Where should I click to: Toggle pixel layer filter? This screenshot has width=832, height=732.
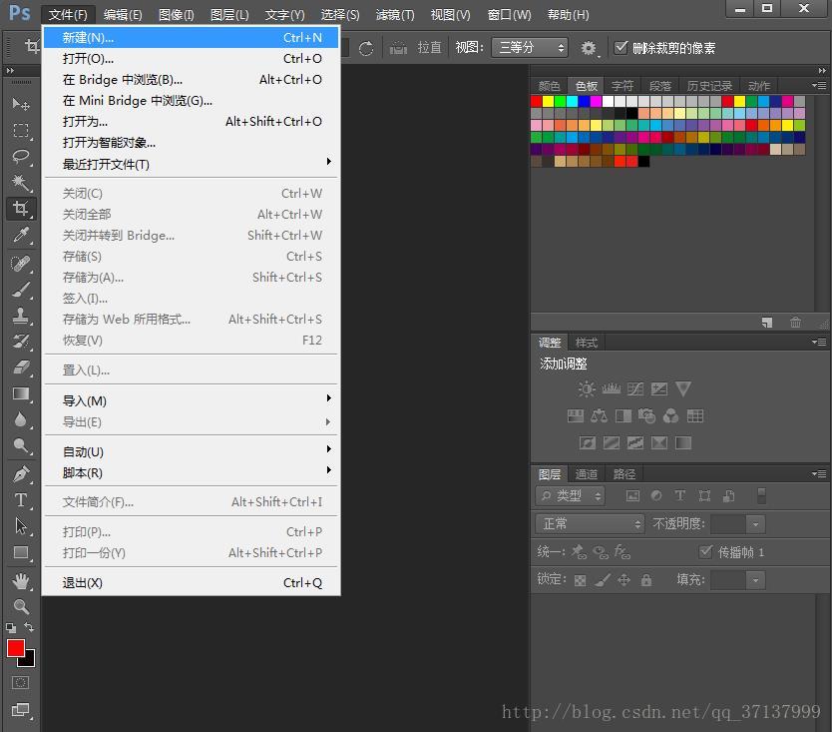click(632, 496)
